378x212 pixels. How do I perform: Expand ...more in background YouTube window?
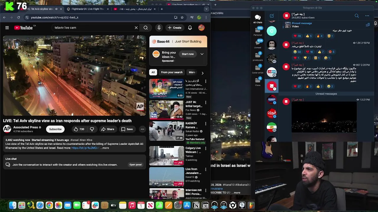click(x=236, y=193)
